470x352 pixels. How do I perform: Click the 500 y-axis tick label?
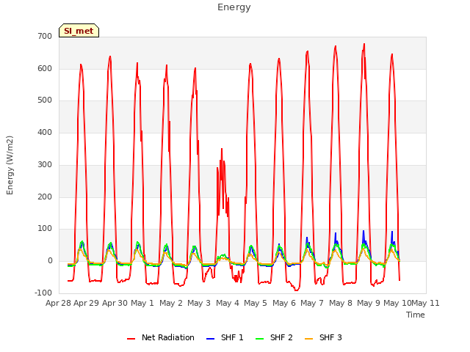[45, 100]
